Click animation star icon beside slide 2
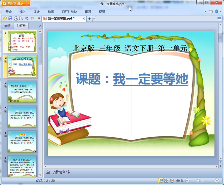224x185 pixels. coord(6,61)
